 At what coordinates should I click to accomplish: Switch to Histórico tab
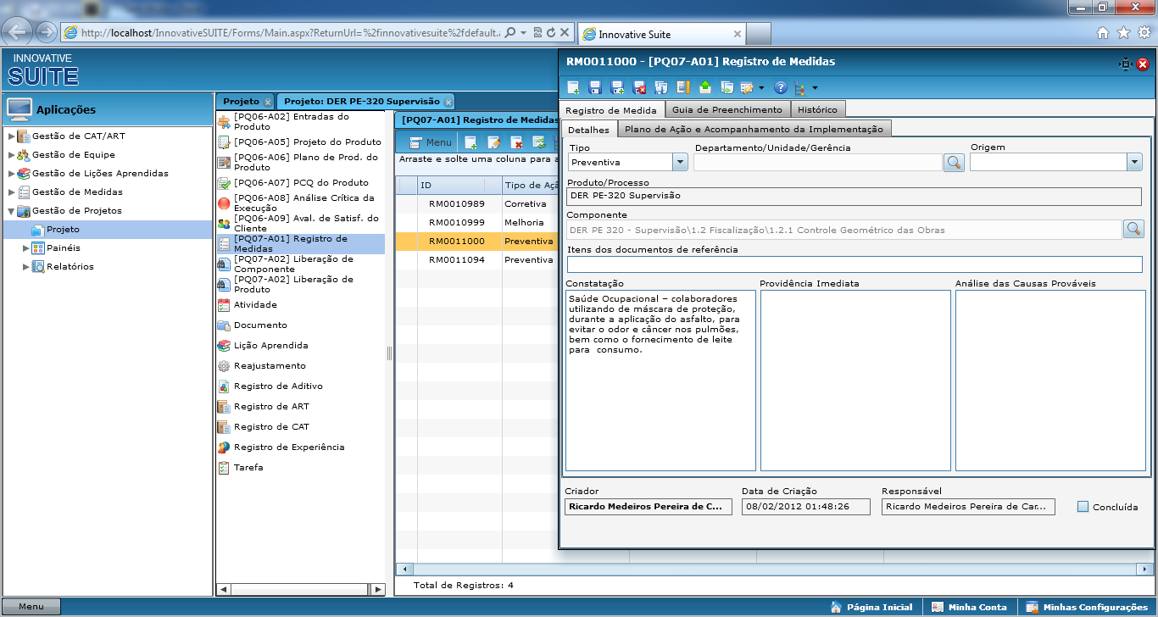pyautogui.click(x=817, y=109)
